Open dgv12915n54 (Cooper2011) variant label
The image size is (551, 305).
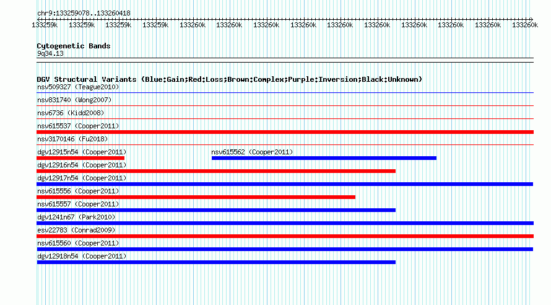(x=82, y=152)
